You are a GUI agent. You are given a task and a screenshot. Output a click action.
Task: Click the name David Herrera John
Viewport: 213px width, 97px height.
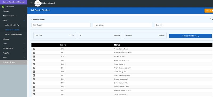click(x=121, y=83)
